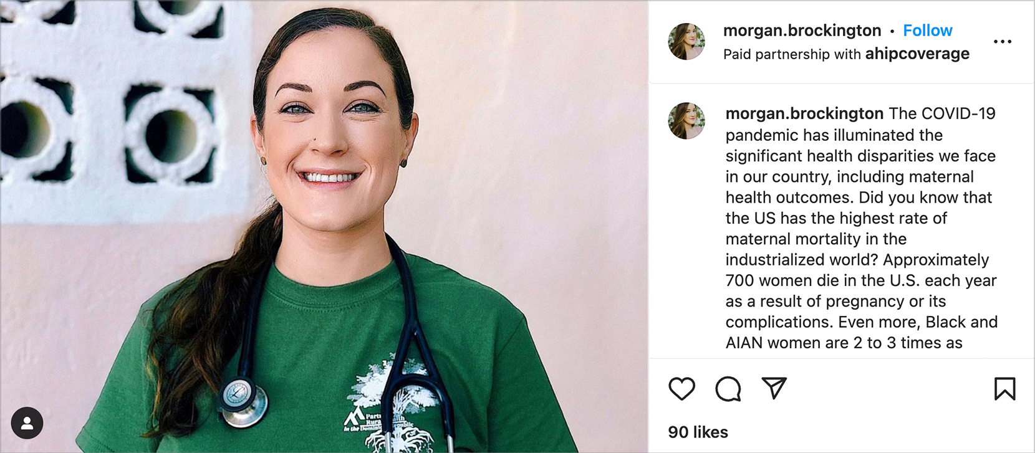This screenshot has height=453, width=1035.
Task: Open morgan.brockington profile from header username
Action: (802, 31)
